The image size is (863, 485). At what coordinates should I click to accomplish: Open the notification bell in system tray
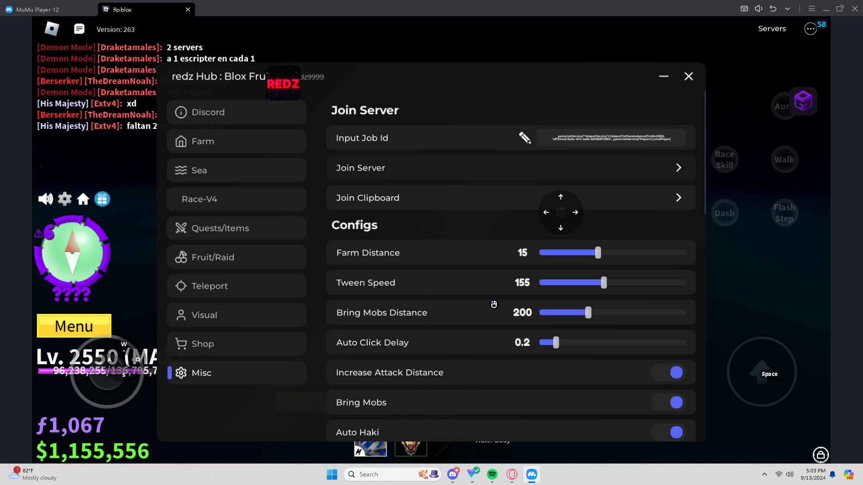832,474
